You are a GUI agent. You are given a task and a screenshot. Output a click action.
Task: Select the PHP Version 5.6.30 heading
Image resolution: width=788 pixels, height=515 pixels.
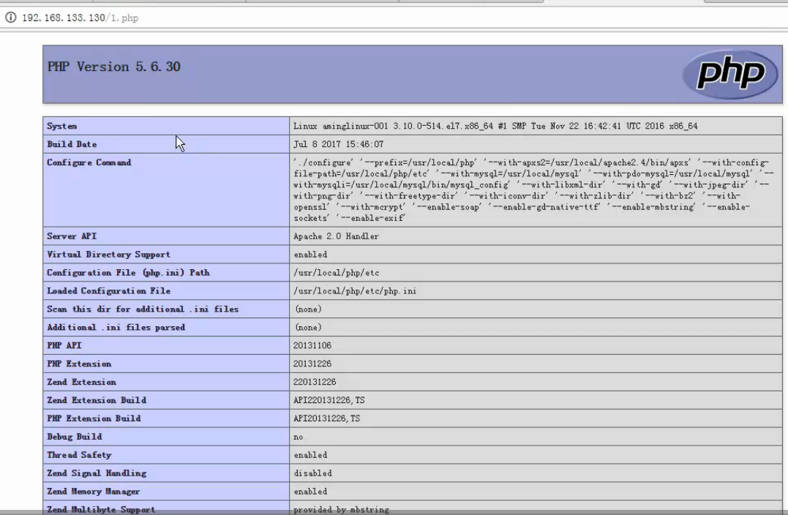(x=113, y=67)
